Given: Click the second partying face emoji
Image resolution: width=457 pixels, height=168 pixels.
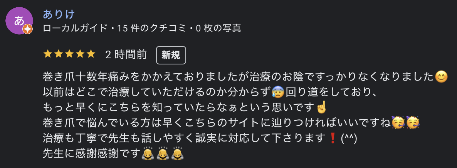Looking at the screenshot, I should coord(412,122).
